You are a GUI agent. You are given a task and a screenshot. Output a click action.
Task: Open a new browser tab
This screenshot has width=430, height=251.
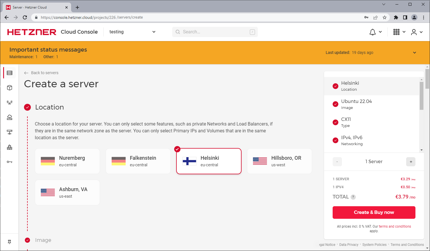click(77, 7)
